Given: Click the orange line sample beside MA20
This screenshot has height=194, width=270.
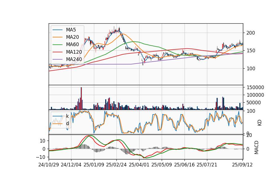Looking at the screenshot, I should click(57, 37).
